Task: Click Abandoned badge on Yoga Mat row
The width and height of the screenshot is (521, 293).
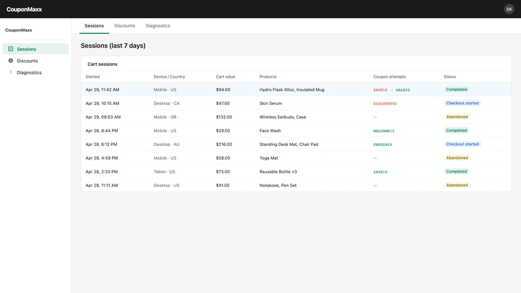Action: tap(457, 158)
